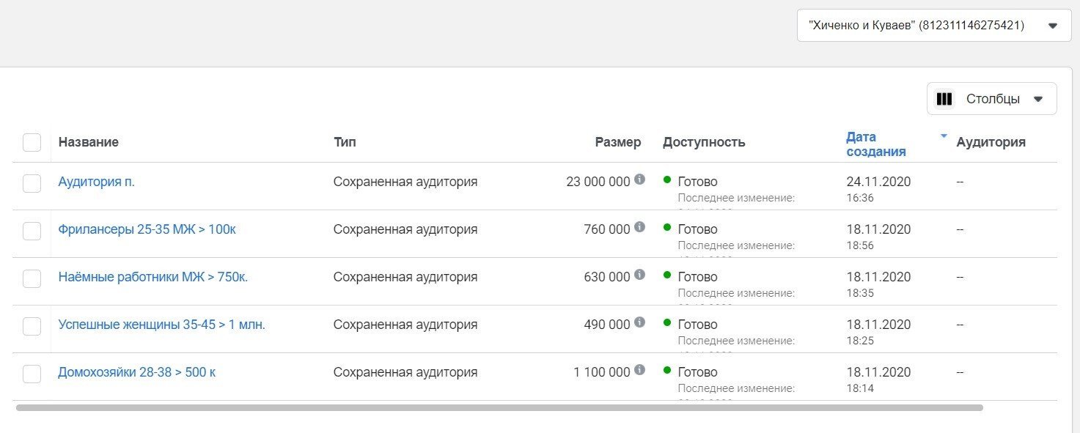Toggle checkbox for Домохозяйки 28-38 row

coord(32,374)
